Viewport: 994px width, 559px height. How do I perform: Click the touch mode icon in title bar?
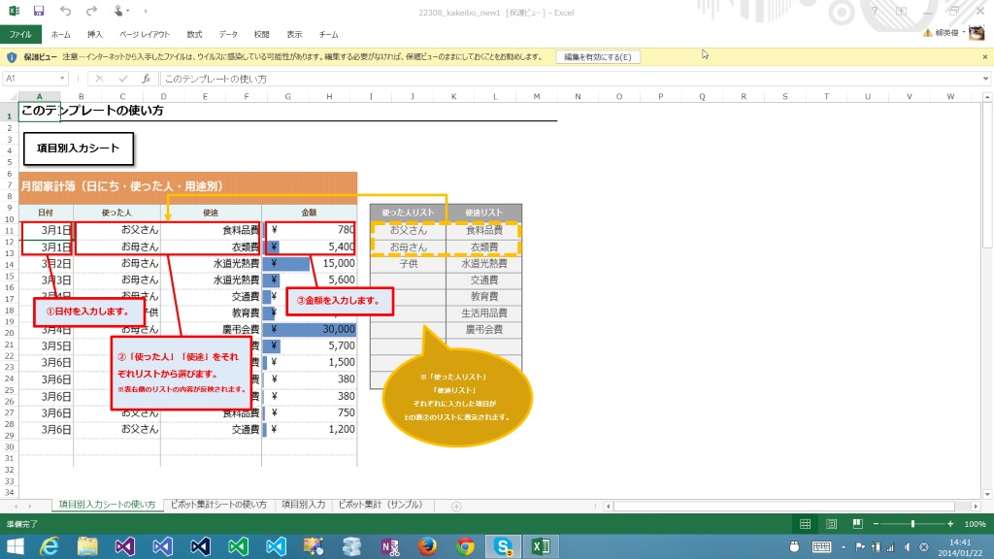coord(117,11)
